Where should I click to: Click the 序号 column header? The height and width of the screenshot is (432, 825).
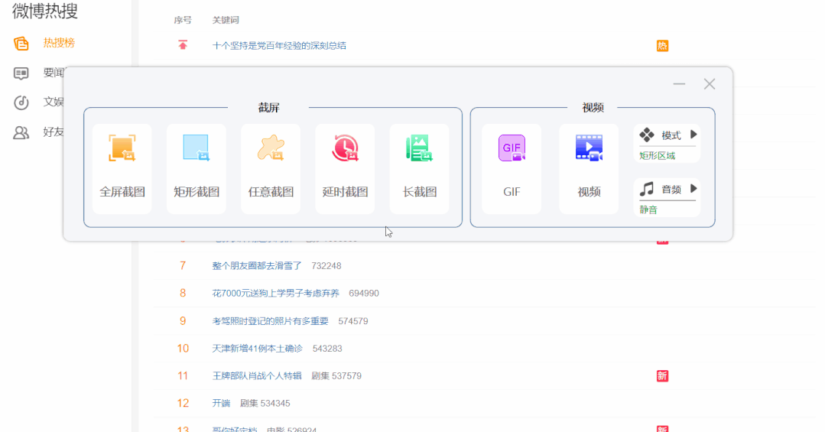(183, 20)
